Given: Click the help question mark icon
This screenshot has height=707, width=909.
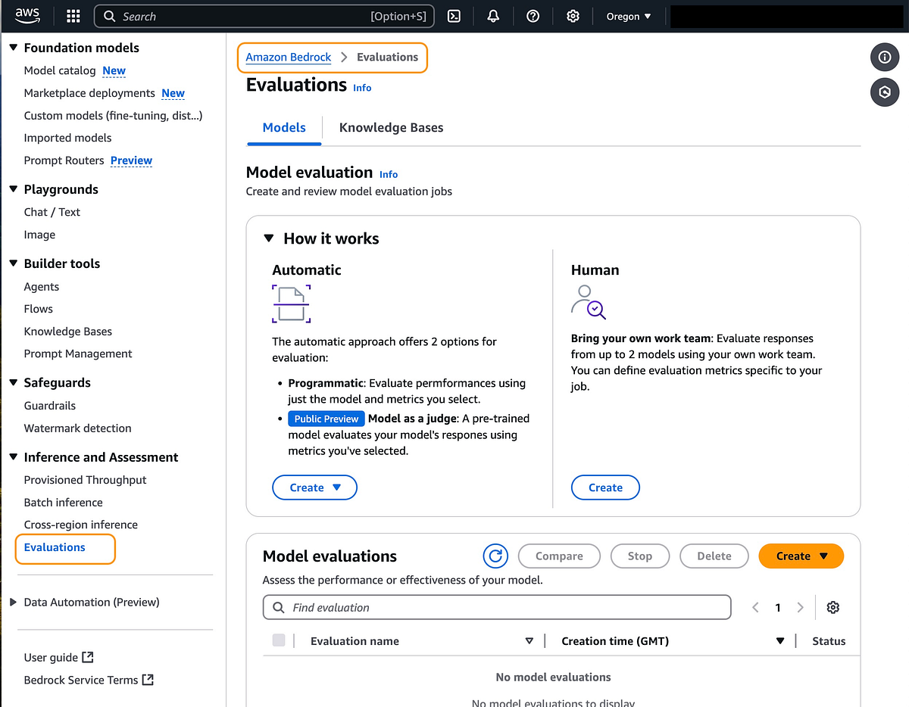Looking at the screenshot, I should coord(533,16).
